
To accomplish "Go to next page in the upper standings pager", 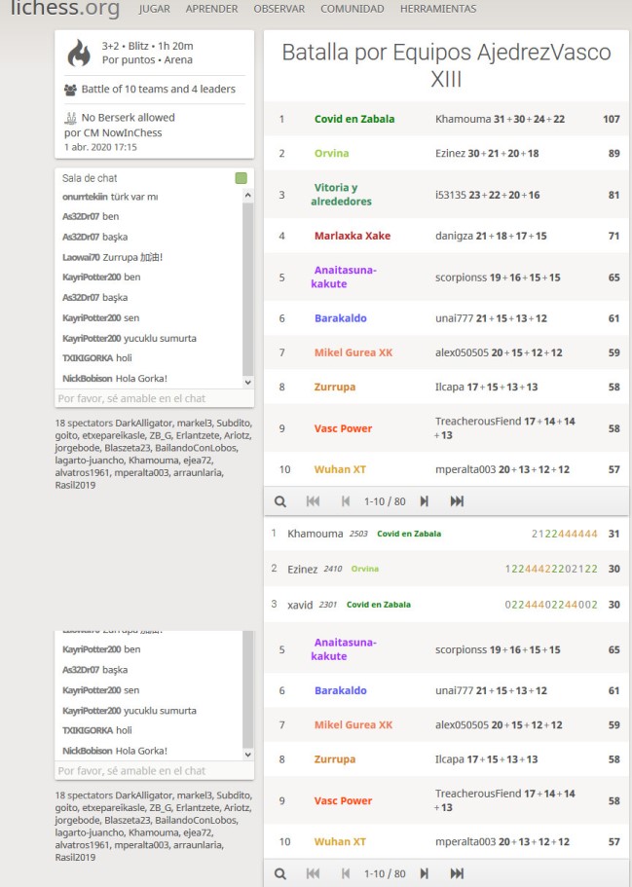I will (424, 501).
